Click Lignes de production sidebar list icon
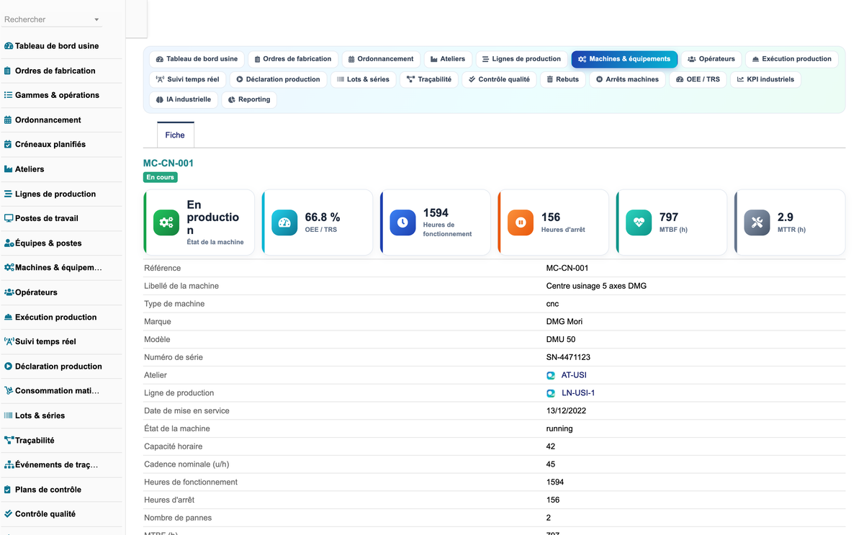 pos(9,194)
